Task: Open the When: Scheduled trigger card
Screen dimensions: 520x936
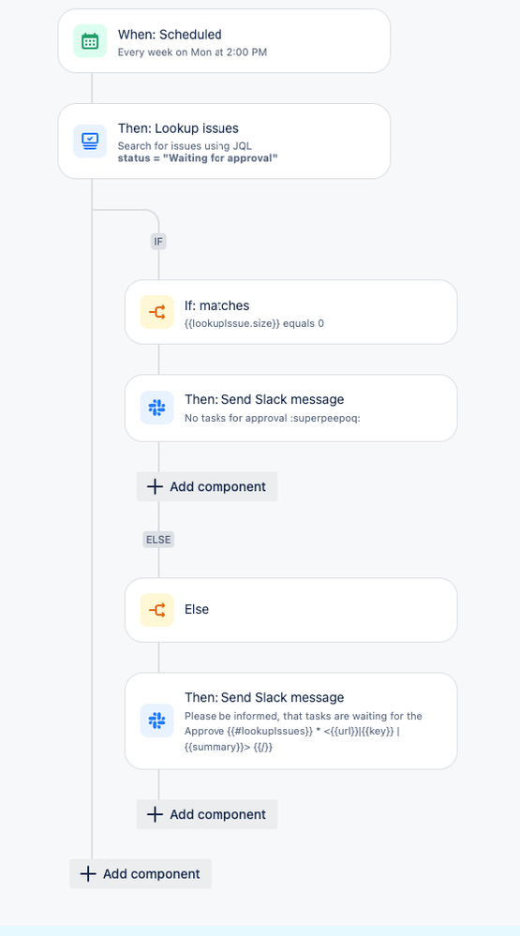Action: coord(224,41)
